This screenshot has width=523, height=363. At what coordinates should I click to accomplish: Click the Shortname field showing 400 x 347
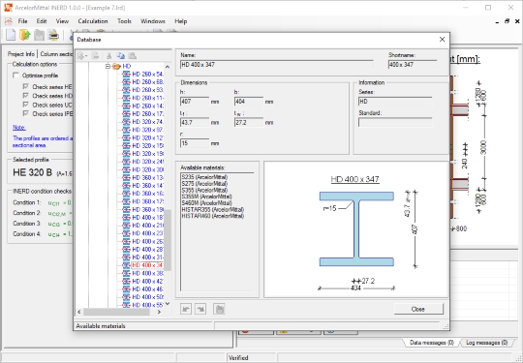point(413,65)
